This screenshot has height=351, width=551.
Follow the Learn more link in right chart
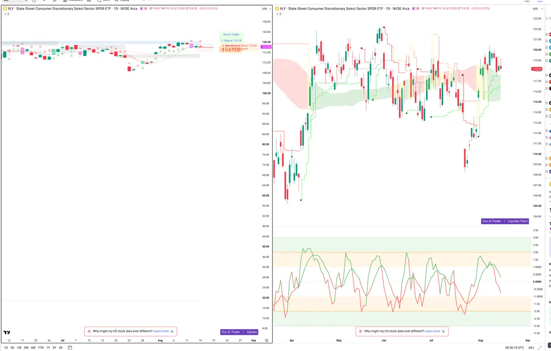pos(432,331)
